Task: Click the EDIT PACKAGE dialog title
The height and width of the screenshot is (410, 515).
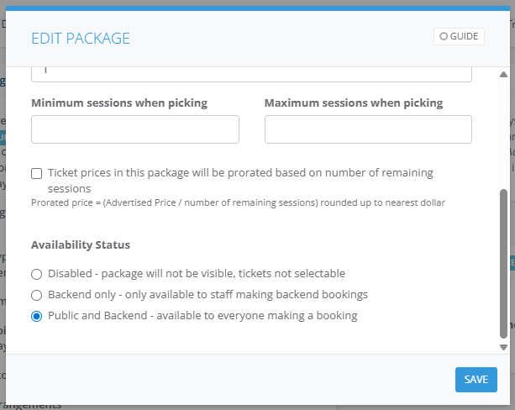Action: pos(81,38)
